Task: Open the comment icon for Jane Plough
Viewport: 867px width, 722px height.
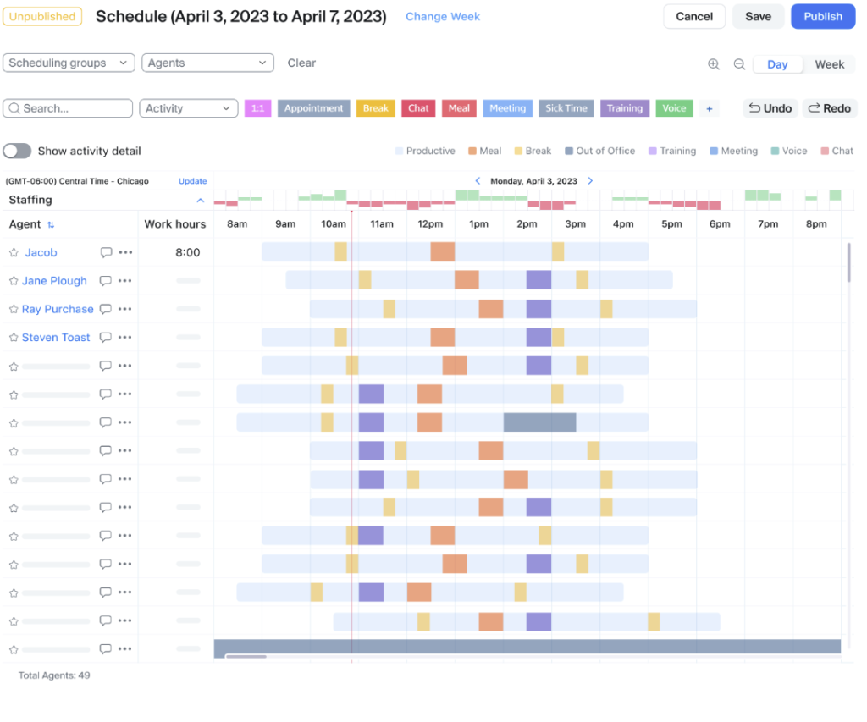Action: tap(106, 281)
